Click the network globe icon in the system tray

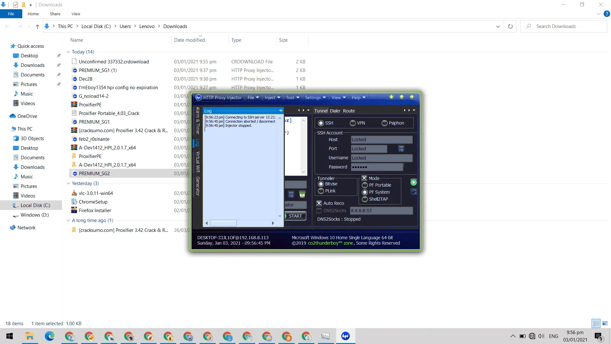click(x=532, y=336)
